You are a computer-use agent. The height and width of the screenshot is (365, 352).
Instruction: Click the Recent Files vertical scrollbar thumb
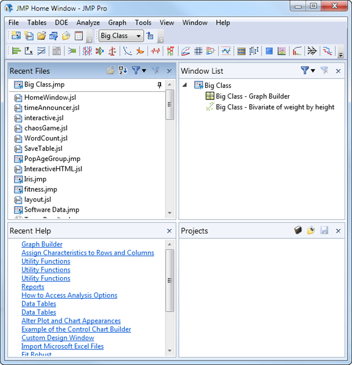point(170,105)
